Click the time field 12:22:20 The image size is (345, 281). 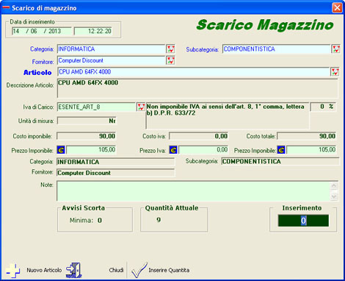coord(93,31)
